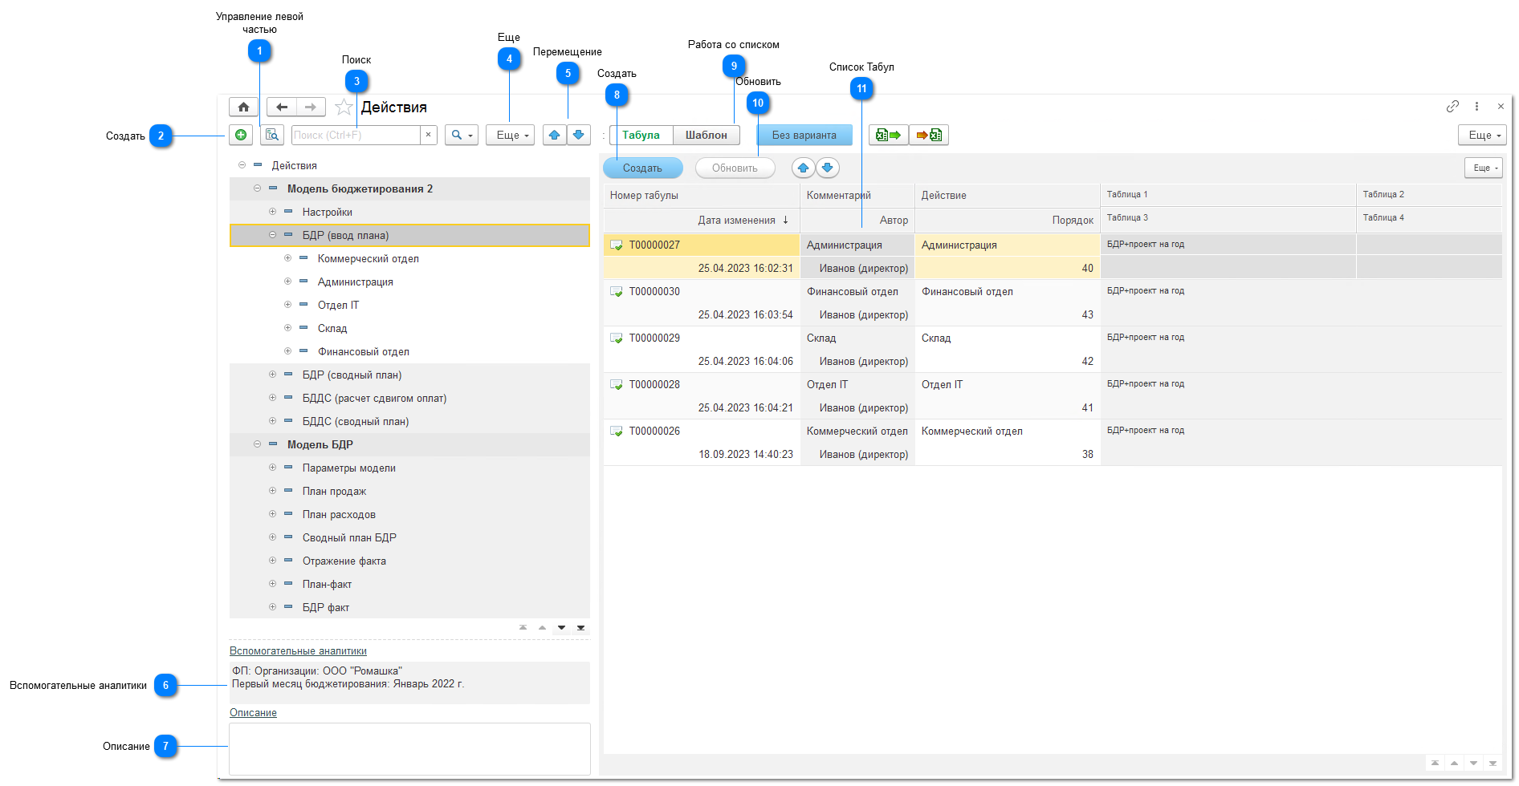Select the Без варианта button

click(x=804, y=135)
